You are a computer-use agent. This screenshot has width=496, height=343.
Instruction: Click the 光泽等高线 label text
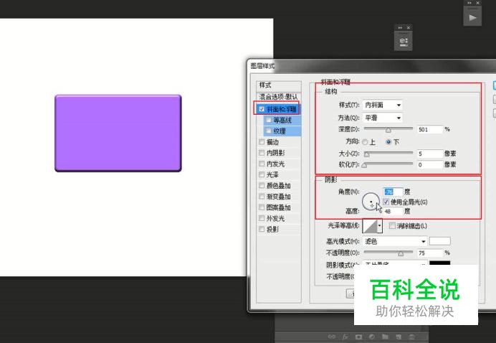click(x=343, y=225)
